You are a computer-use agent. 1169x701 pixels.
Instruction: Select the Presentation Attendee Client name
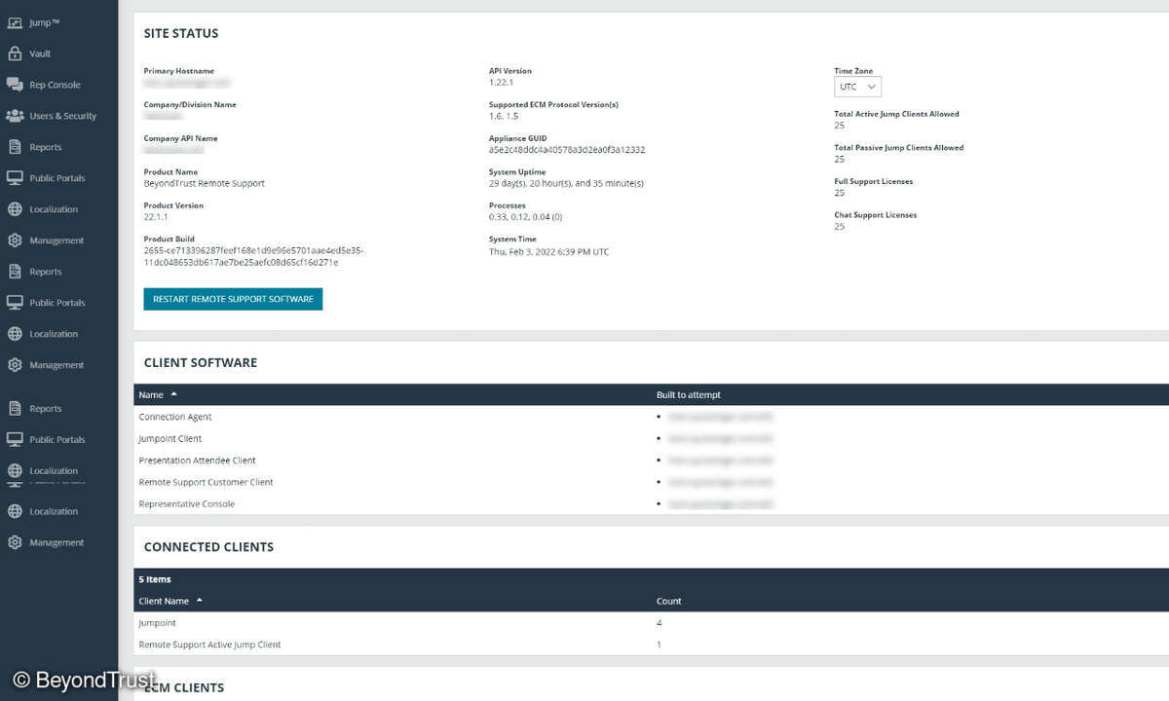[198, 461]
